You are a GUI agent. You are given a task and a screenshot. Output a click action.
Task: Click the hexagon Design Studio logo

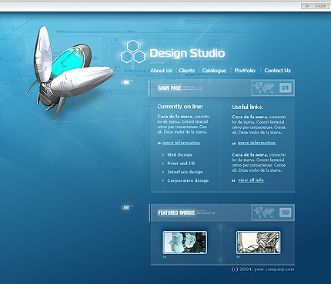133,51
